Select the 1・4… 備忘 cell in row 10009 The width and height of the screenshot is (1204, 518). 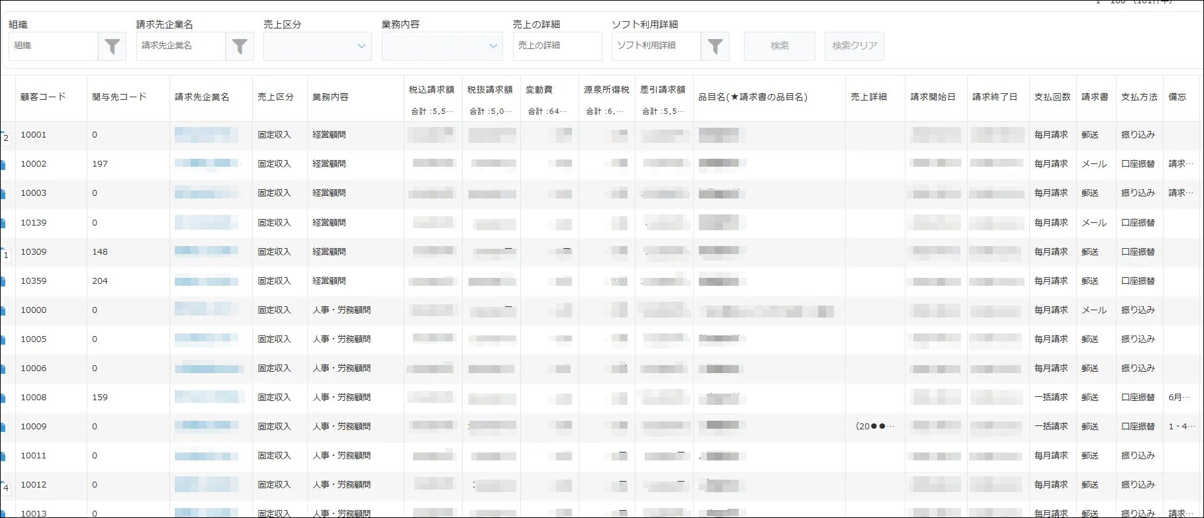point(1181,427)
